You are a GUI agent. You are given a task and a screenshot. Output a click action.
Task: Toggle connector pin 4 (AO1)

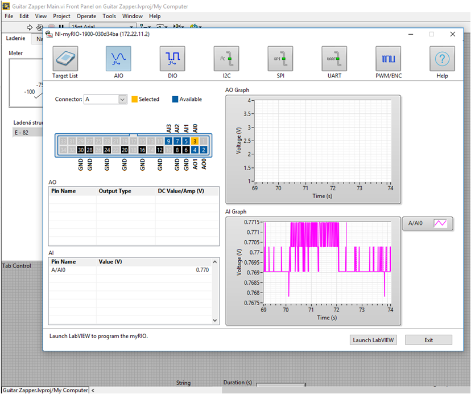click(x=195, y=150)
